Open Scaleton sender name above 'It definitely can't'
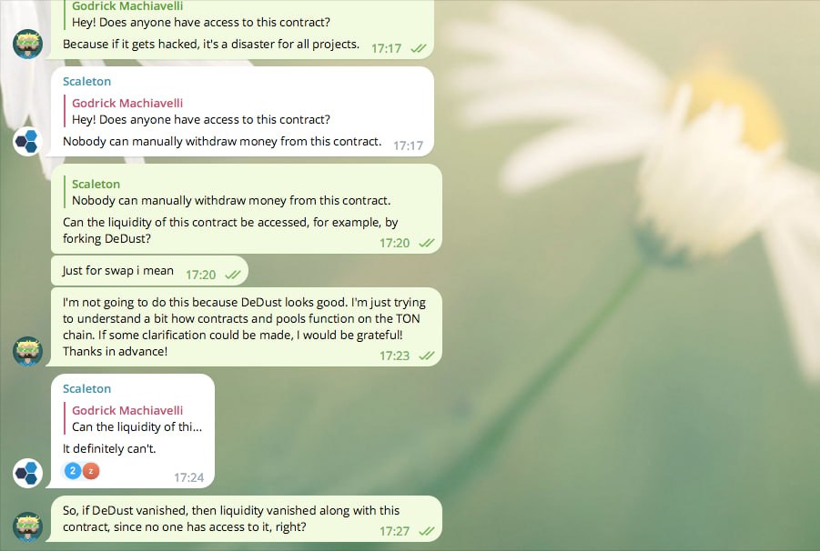Image resolution: width=820 pixels, height=551 pixels. click(86, 388)
